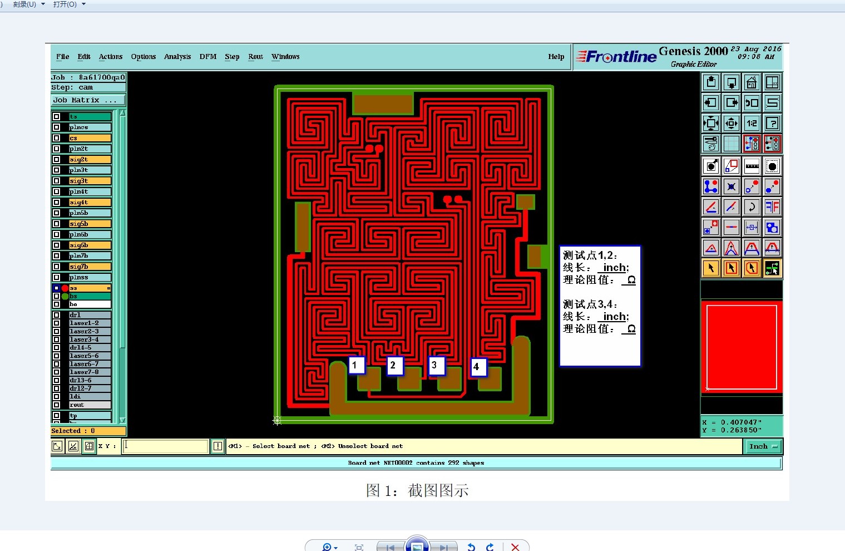The image size is (845, 551).
Task: Click the wrench settings tool icon
Action: coord(711,144)
